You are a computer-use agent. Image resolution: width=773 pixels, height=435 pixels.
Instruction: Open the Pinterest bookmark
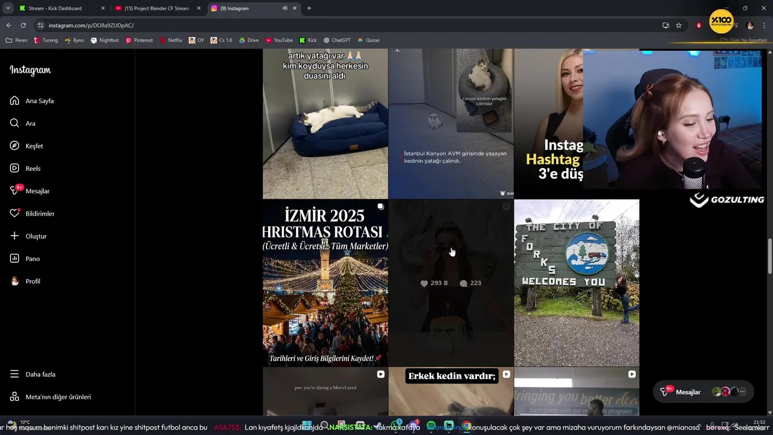point(139,40)
